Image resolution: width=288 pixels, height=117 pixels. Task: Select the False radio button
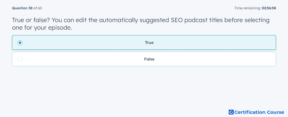(20, 59)
